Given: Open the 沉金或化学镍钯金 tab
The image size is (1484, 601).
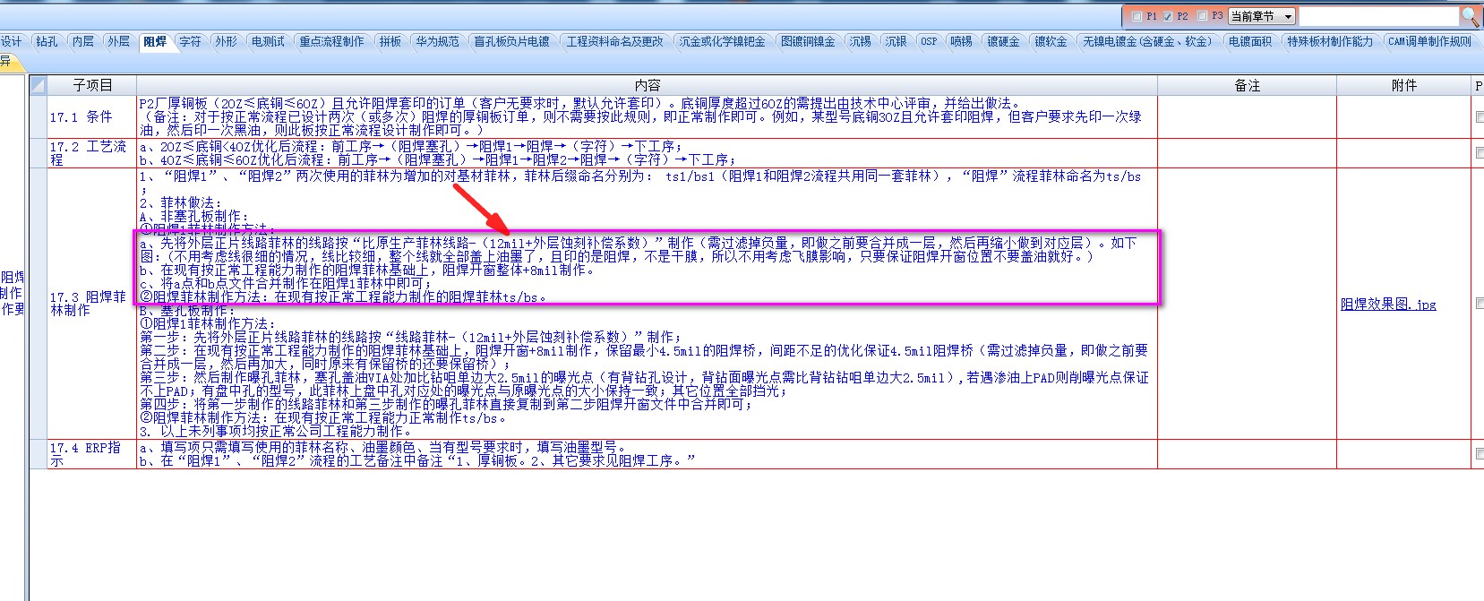Looking at the screenshot, I should coord(722,41).
